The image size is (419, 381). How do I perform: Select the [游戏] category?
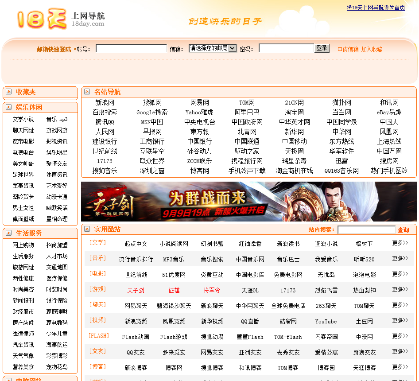[97, 289]
